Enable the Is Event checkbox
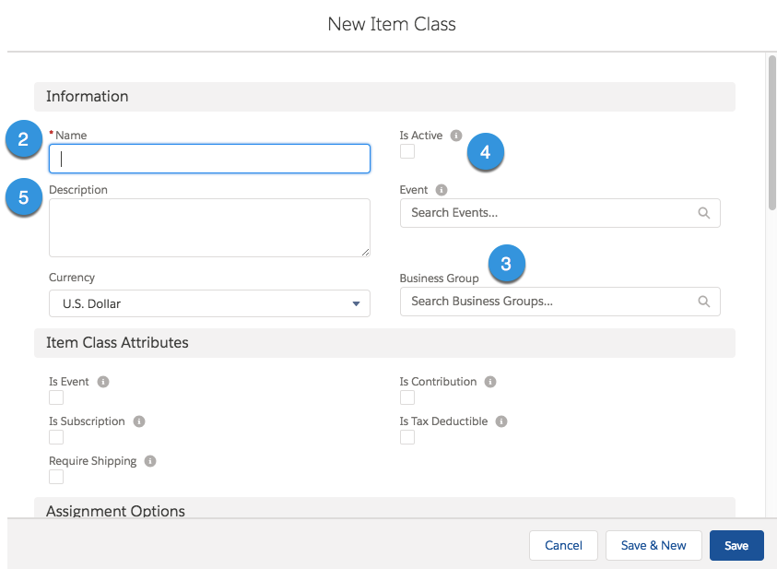 pos(56,397)
